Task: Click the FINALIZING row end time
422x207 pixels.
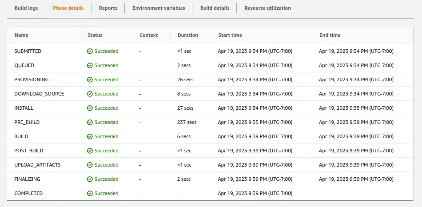Action: tap(356, 179)
